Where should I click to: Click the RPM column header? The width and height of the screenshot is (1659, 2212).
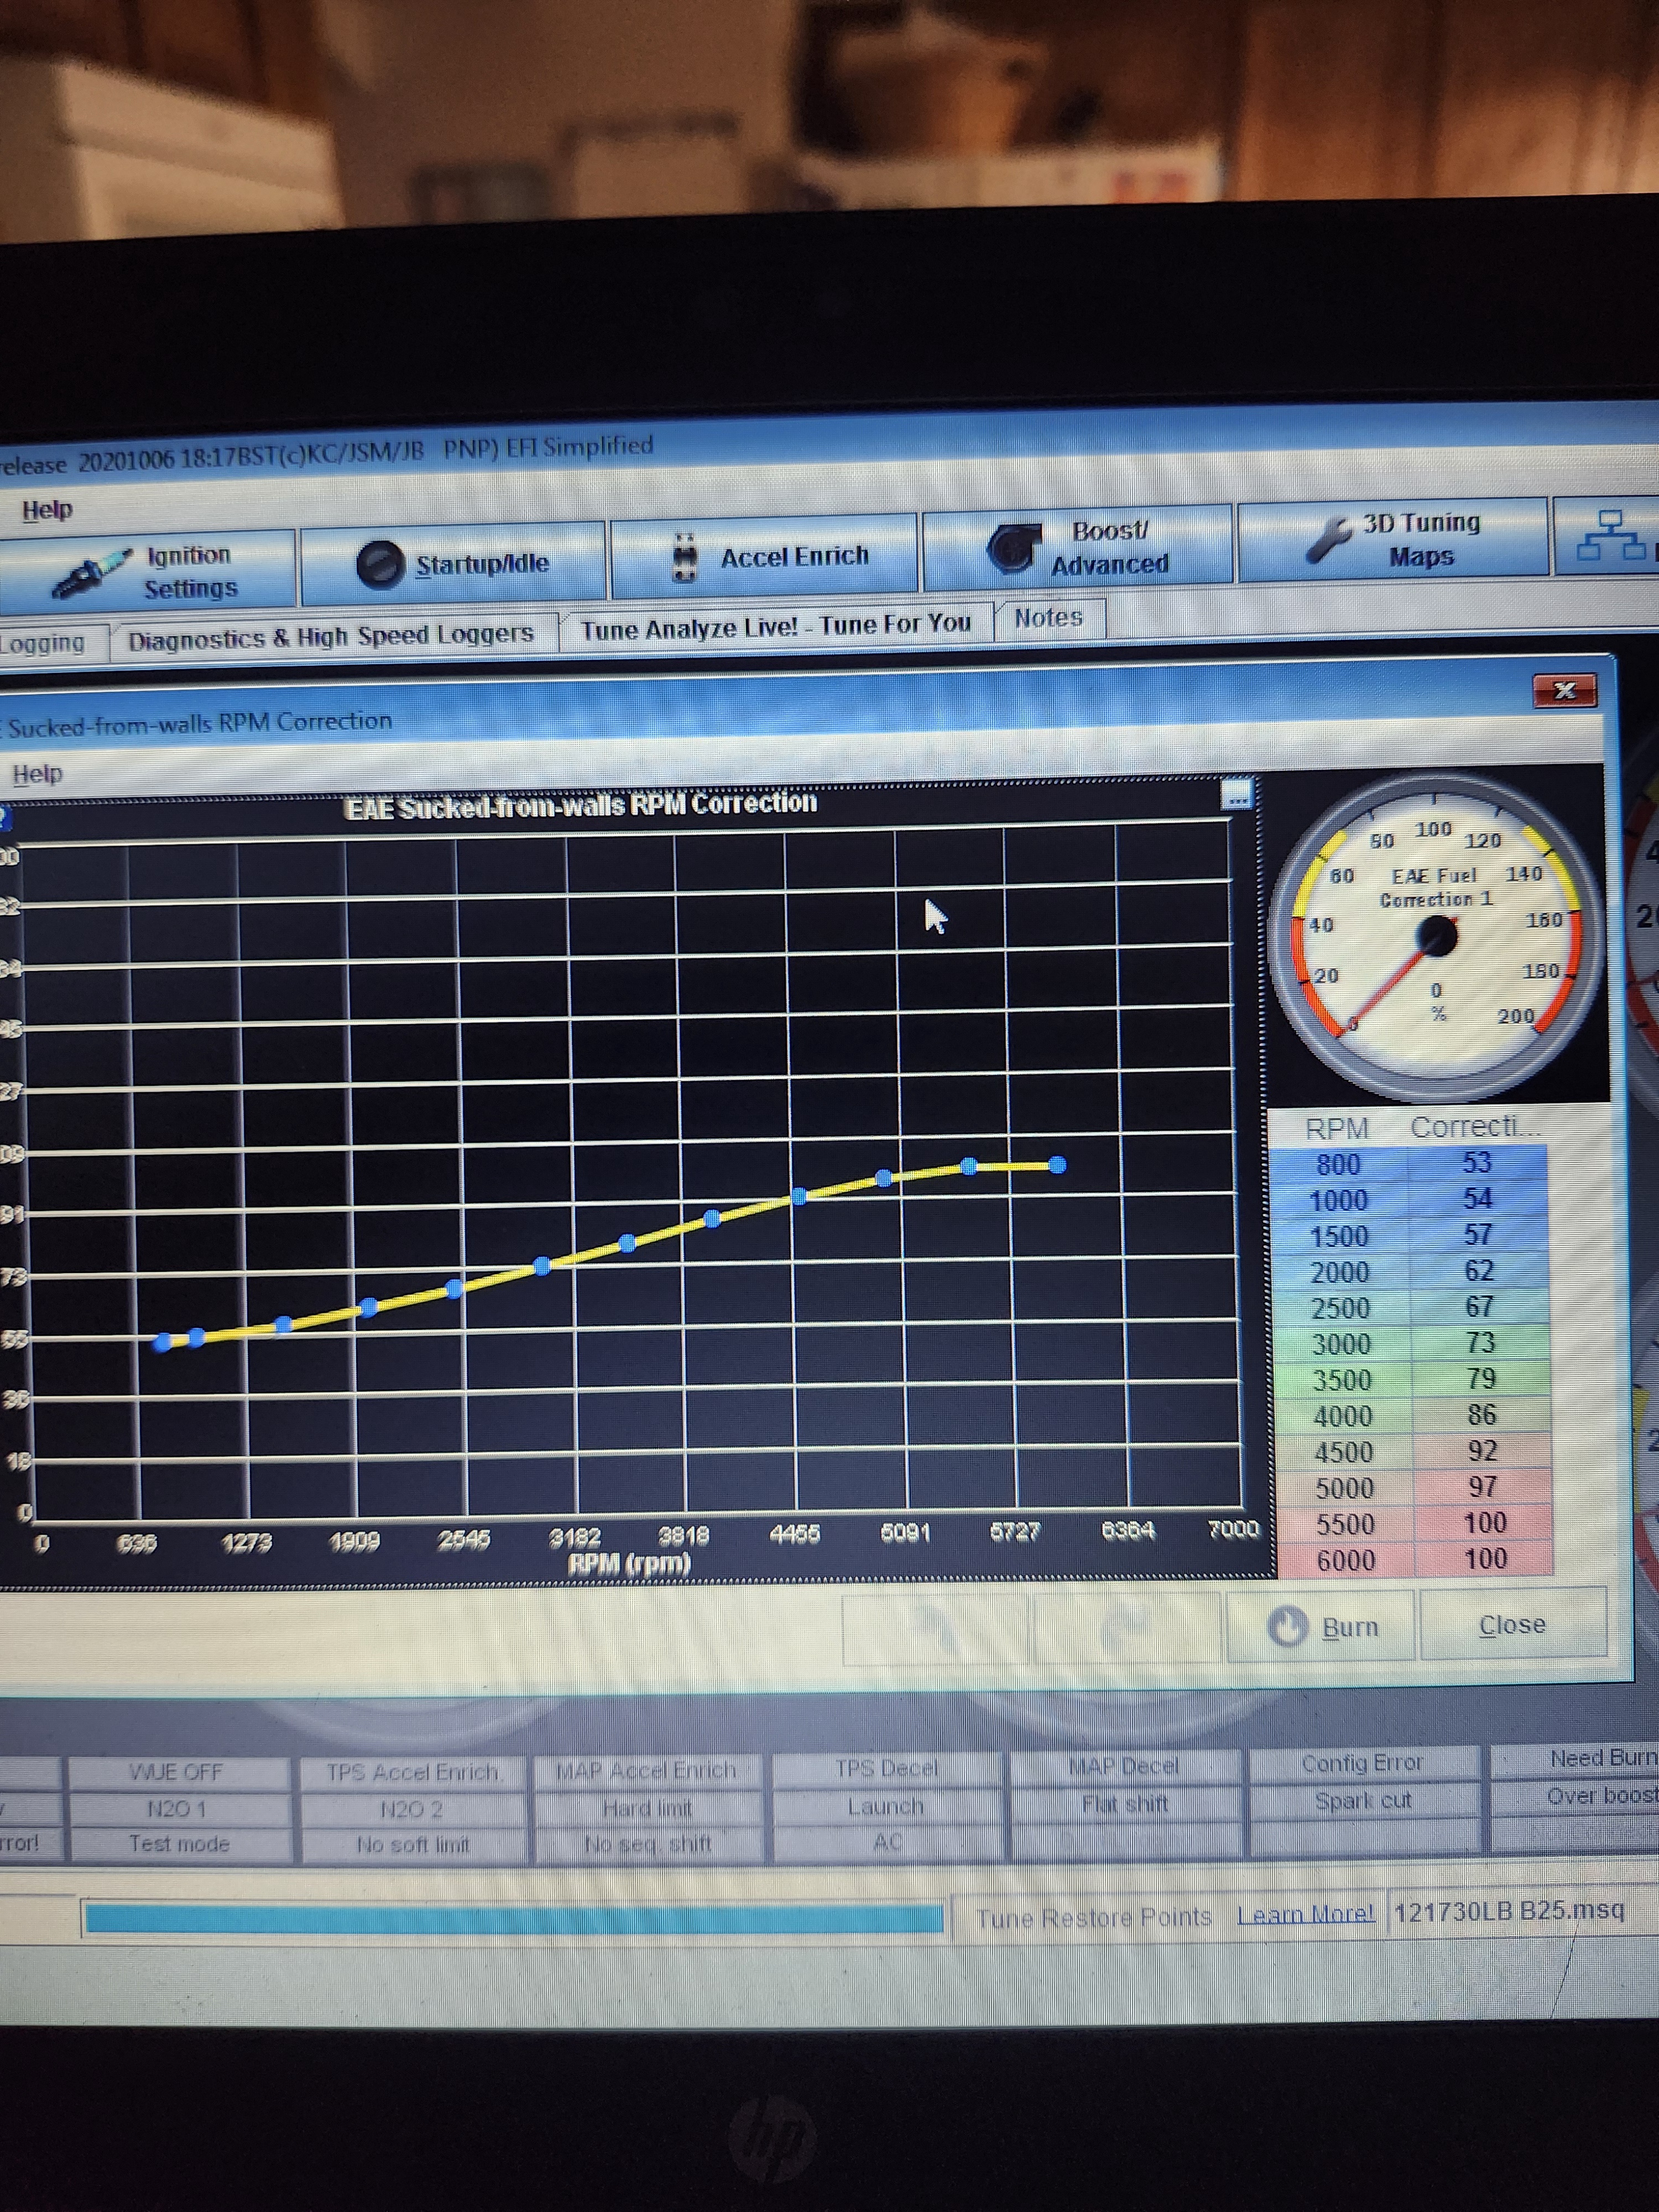1337,1129
